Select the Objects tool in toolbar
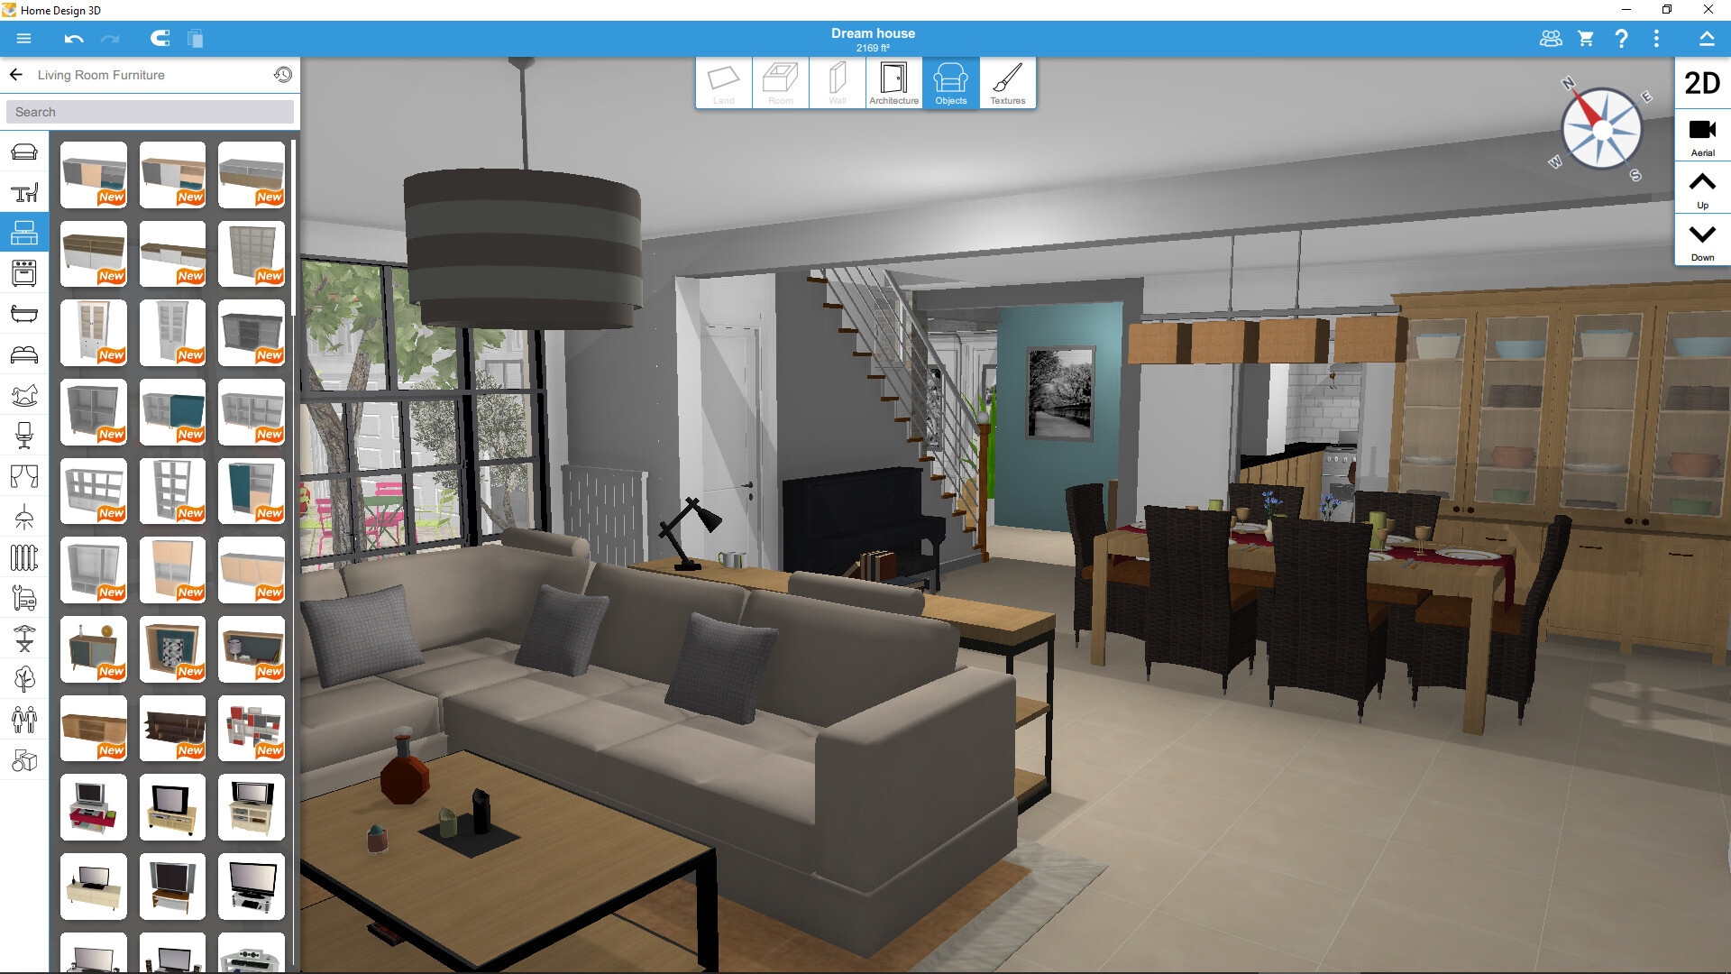 (948, 83)
